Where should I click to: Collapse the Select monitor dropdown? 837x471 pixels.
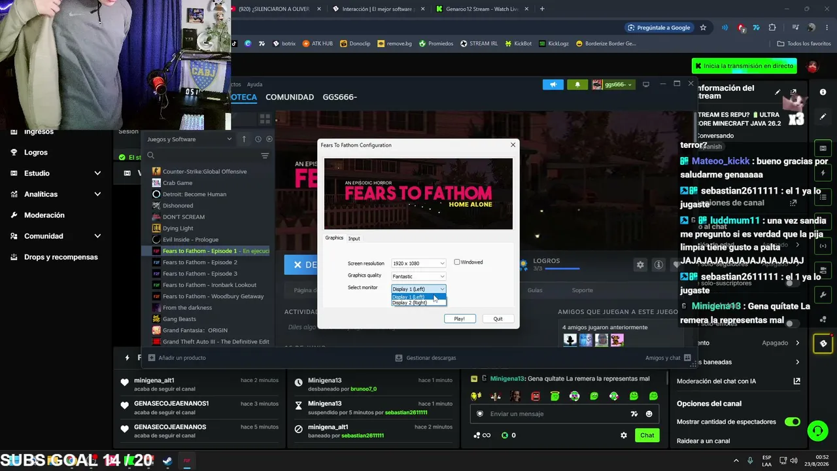click(x=418, y=288)
